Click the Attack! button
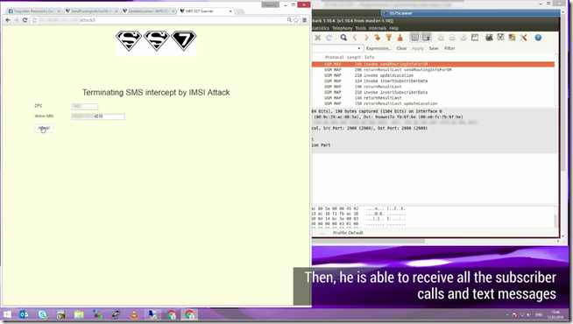The image size is (573, 324). (x=44, y=128)
